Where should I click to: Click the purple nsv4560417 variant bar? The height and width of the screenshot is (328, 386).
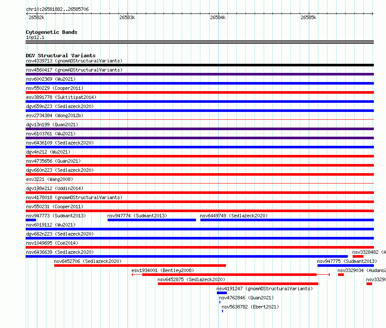click(200, 74)
